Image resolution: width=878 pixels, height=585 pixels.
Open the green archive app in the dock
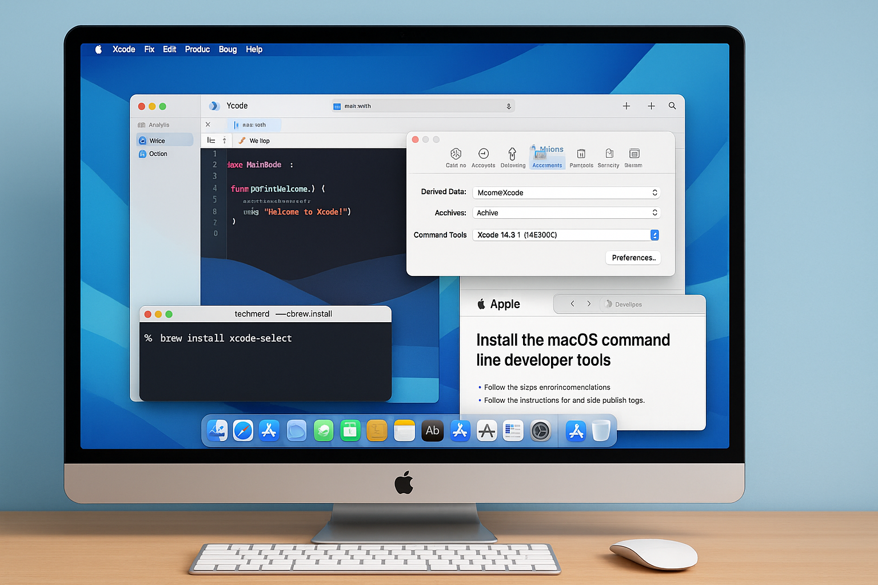tap(350, 431)
